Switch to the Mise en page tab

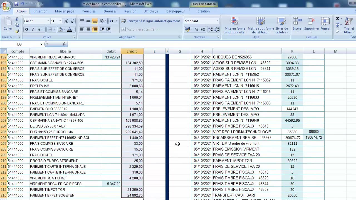65,11
